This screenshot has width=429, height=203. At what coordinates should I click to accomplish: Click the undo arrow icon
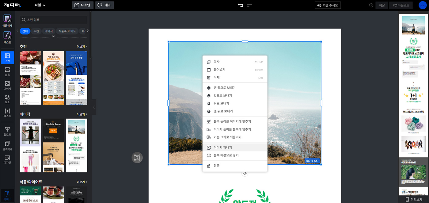pyautogui.click(x=240, y=5)
